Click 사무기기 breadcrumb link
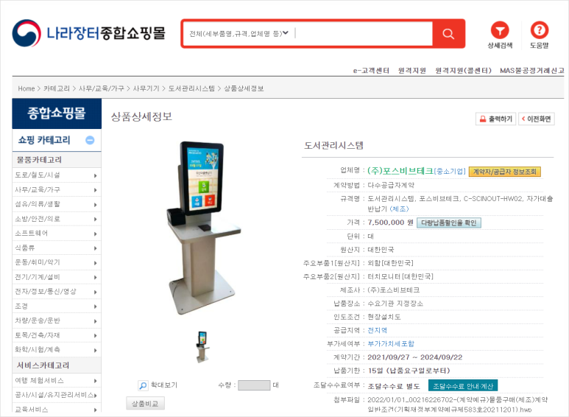This screenshot has height=417, width=569. (x=146, y=88)
